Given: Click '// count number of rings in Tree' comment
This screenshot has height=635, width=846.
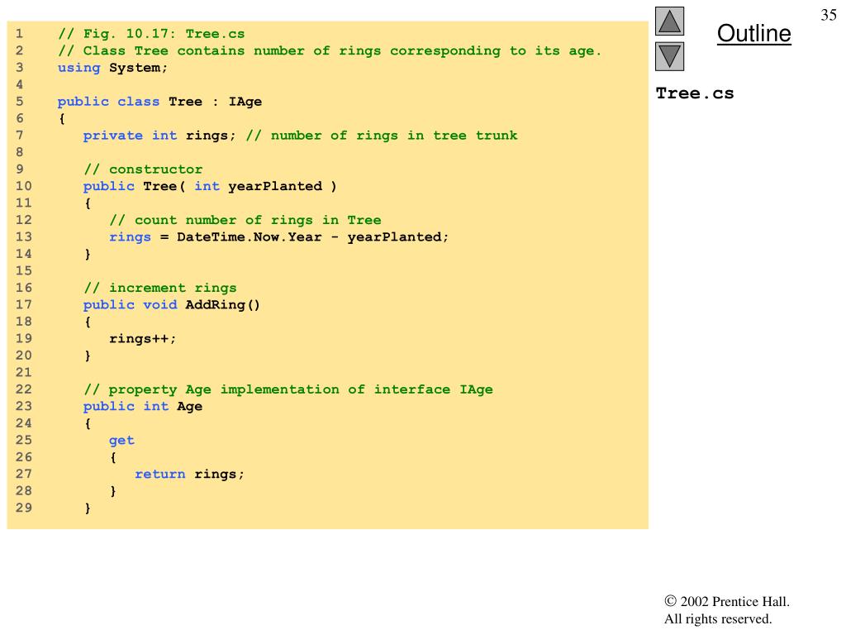Looking at the screenshot, I should click(x=245, y=220).
